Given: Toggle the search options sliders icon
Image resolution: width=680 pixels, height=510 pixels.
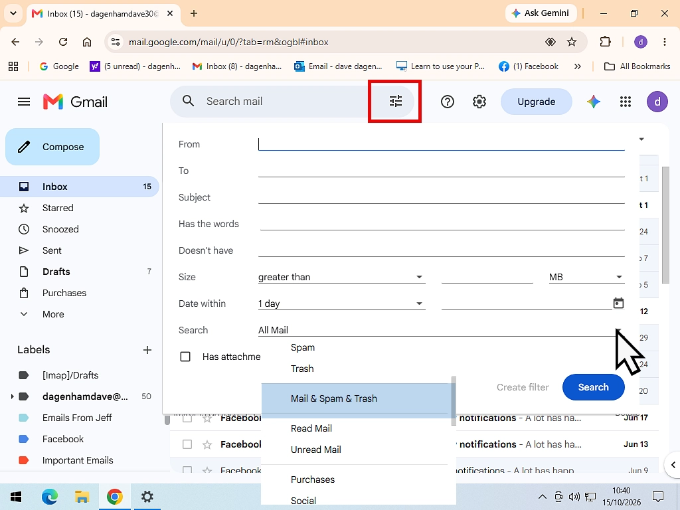Looking at the screenshot, I should [396, 101].
